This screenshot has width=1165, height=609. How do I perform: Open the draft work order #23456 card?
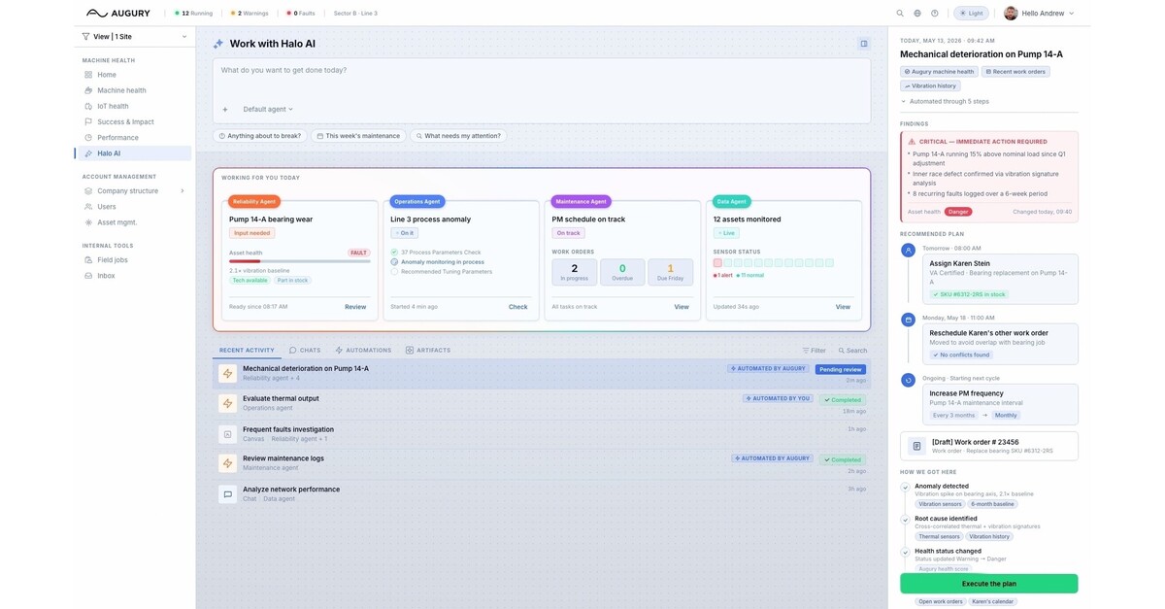(x=988, y=446)
